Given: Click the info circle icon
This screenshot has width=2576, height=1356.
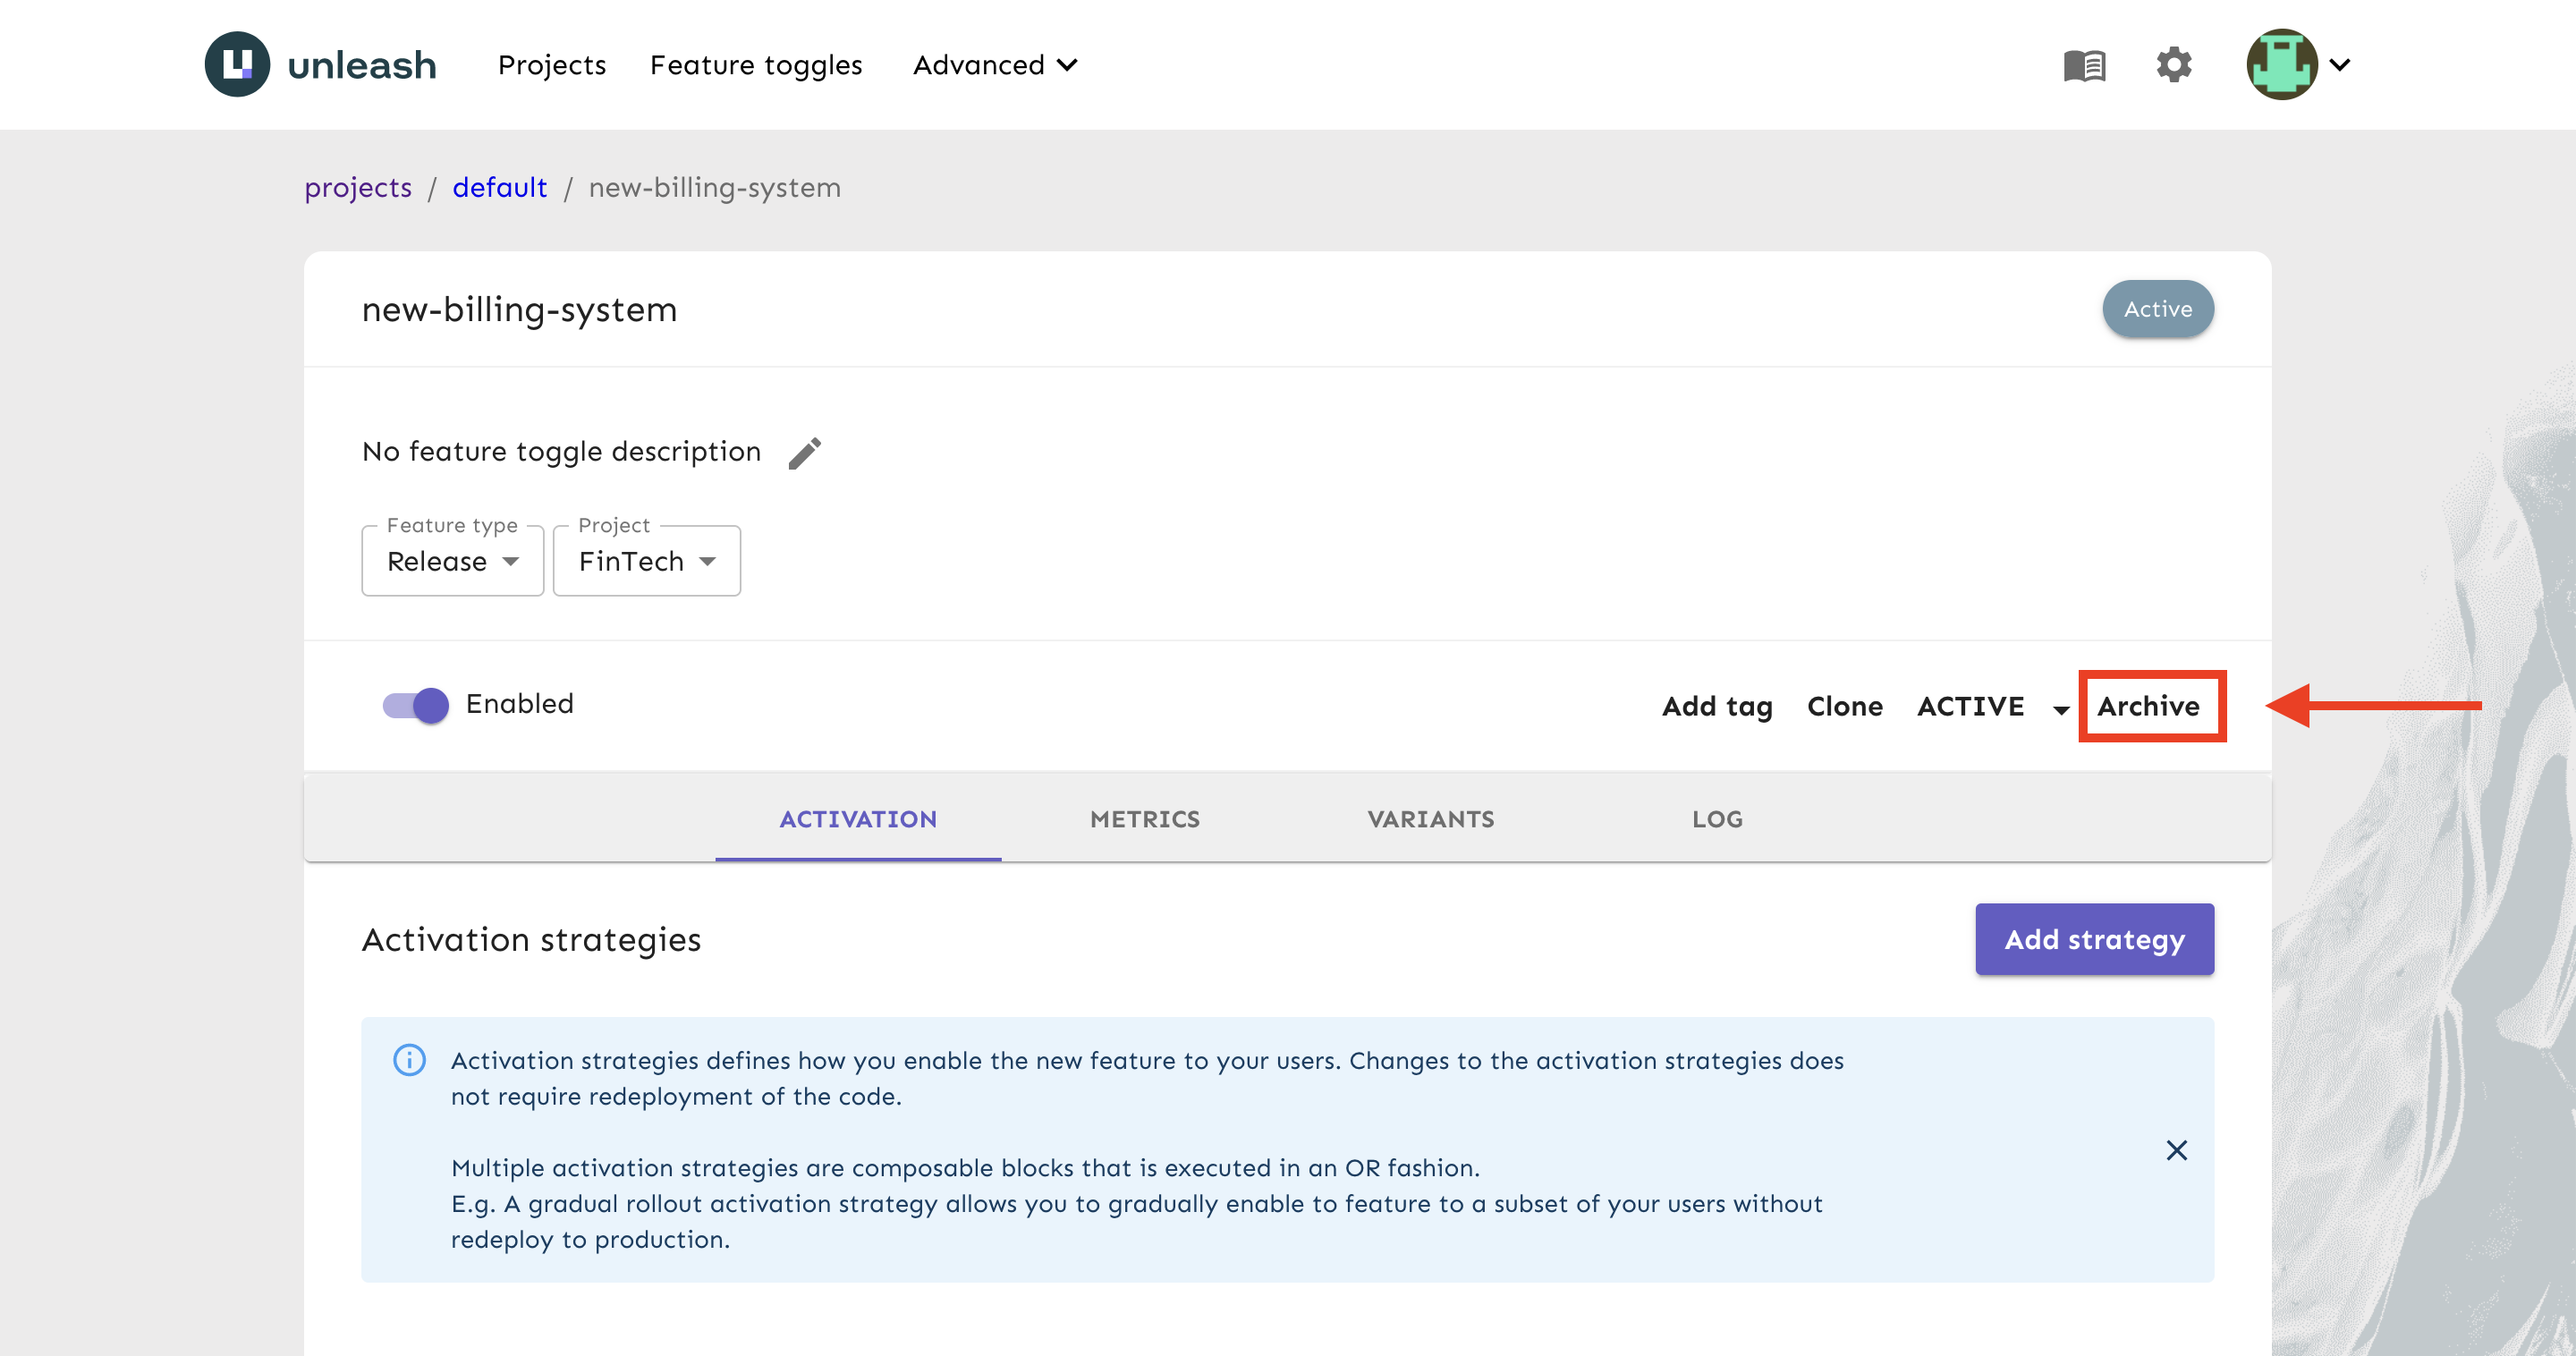Looking at the screenshot, I should pos(409,1059).
